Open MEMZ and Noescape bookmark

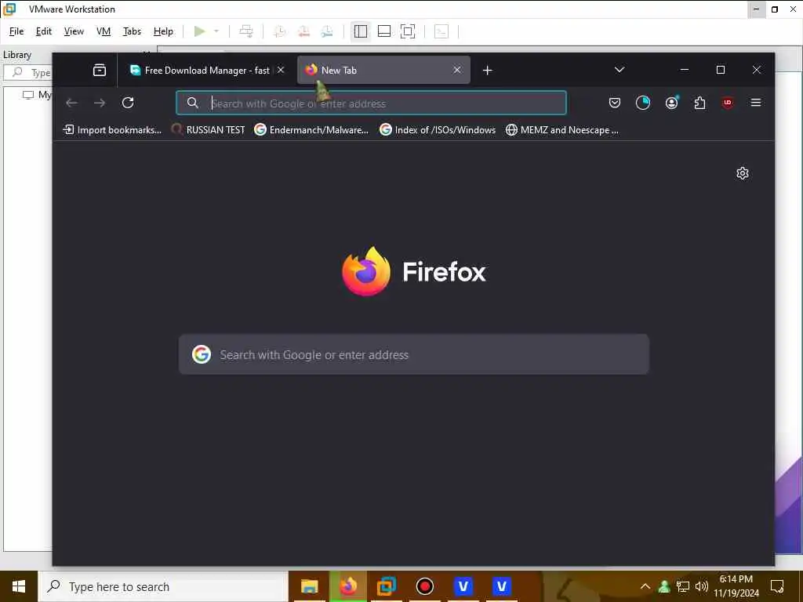[561, 130]
